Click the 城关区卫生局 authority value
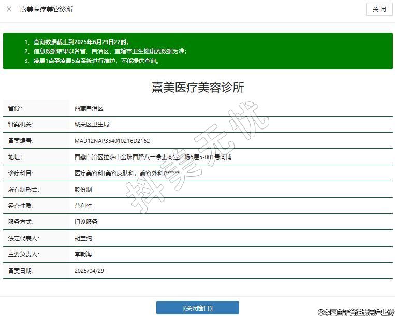 coord(92,125)
